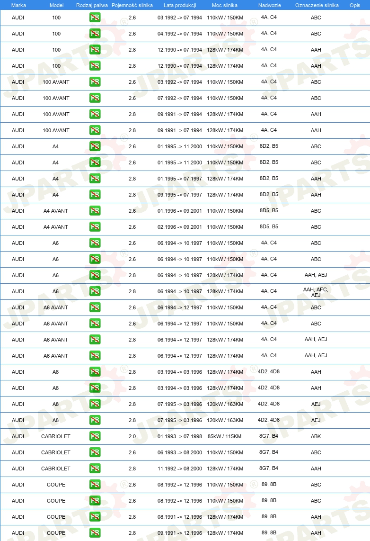Click the Nadwozie column header
Viewport: 370px width, 541px height.
pyautogui.click(x=269, y=5)
